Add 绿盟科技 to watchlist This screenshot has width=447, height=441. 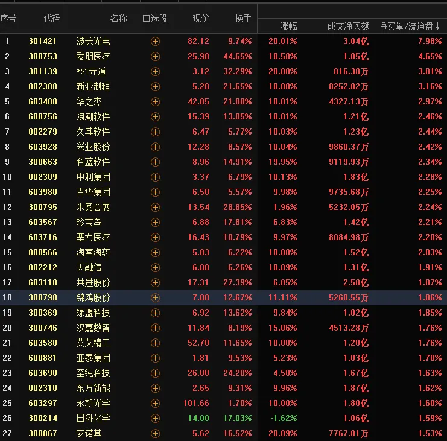pos(155,313)
